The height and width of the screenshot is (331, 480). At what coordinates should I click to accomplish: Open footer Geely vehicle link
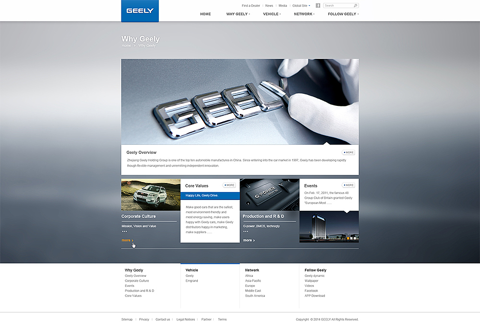click(190, 276)
